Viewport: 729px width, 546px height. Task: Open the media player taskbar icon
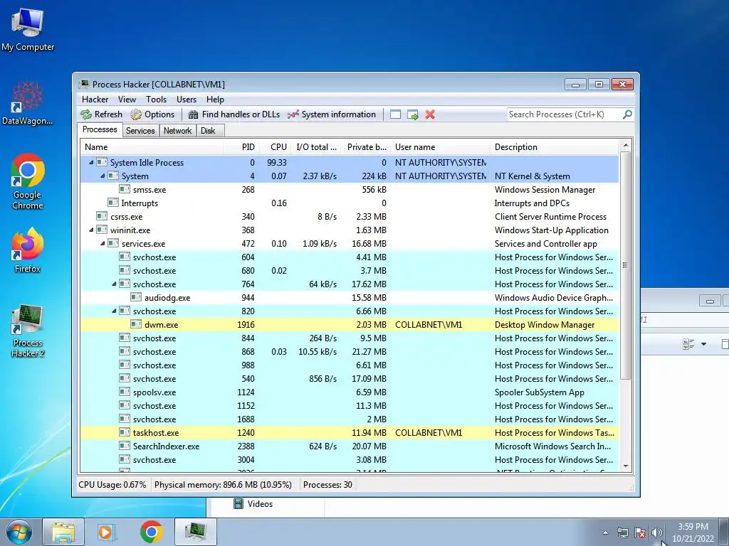click(107, 532)
